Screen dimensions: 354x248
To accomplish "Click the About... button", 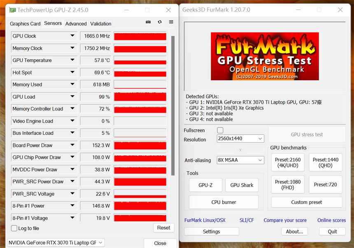I will (x=295, y=232).
